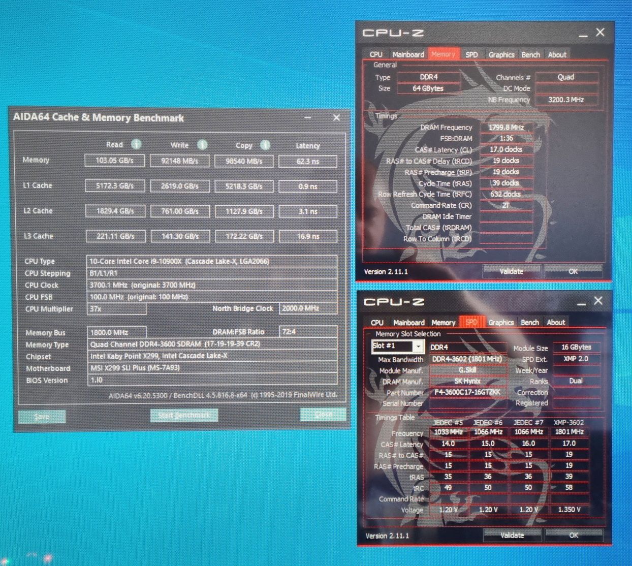Open About tab in lower CPU-Z window

[556, 322]
